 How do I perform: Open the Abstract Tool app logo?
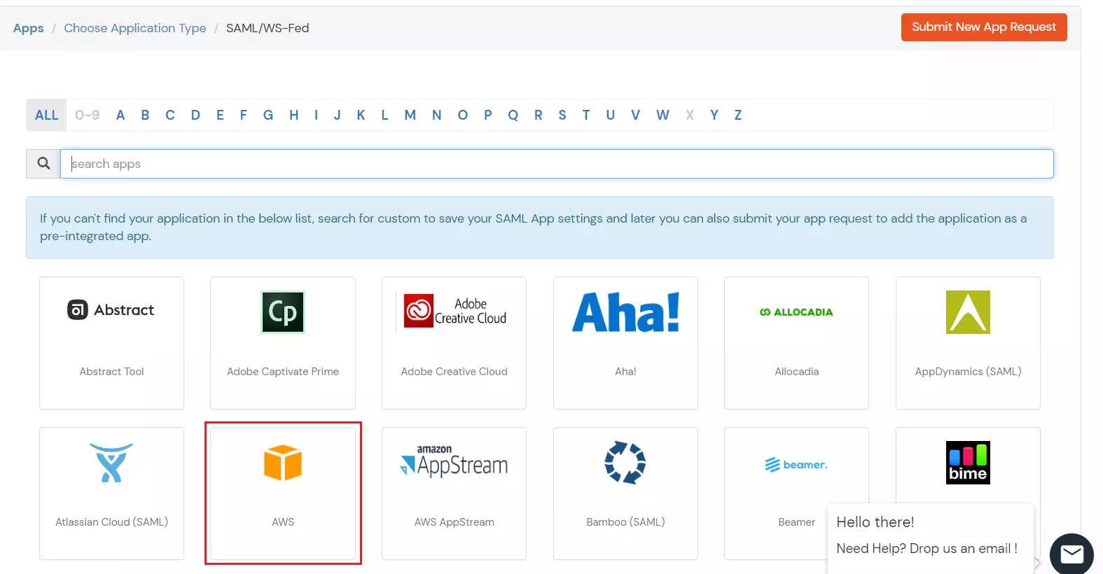(x=111, y=310)
